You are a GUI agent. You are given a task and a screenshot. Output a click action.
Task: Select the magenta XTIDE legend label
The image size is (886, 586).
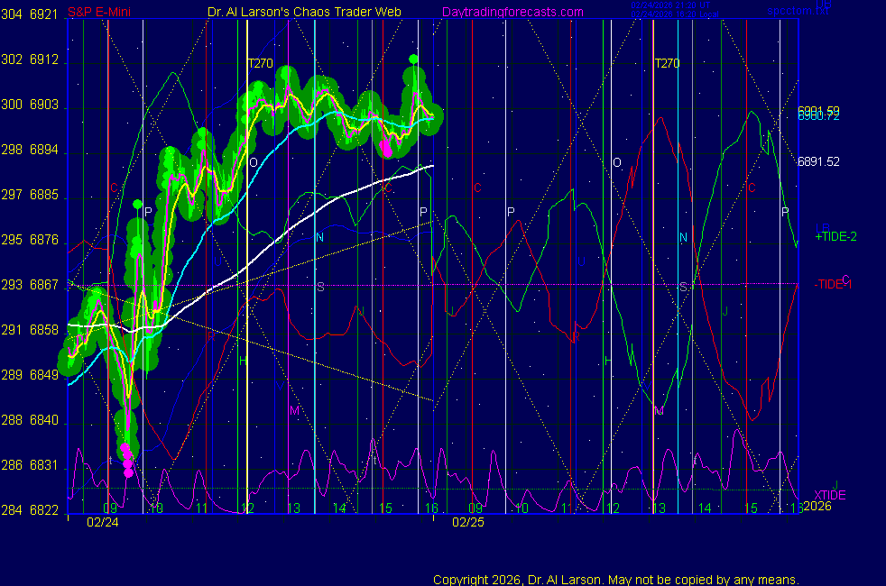(830, 496)
